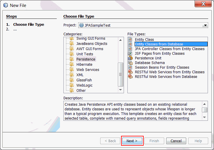Close the New File dialog

pyautogui.click(x=203, y=4)
